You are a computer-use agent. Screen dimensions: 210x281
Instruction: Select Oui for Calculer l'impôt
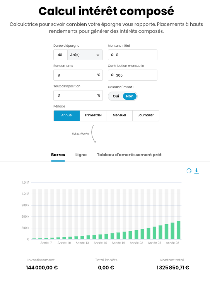coord(116,96)
